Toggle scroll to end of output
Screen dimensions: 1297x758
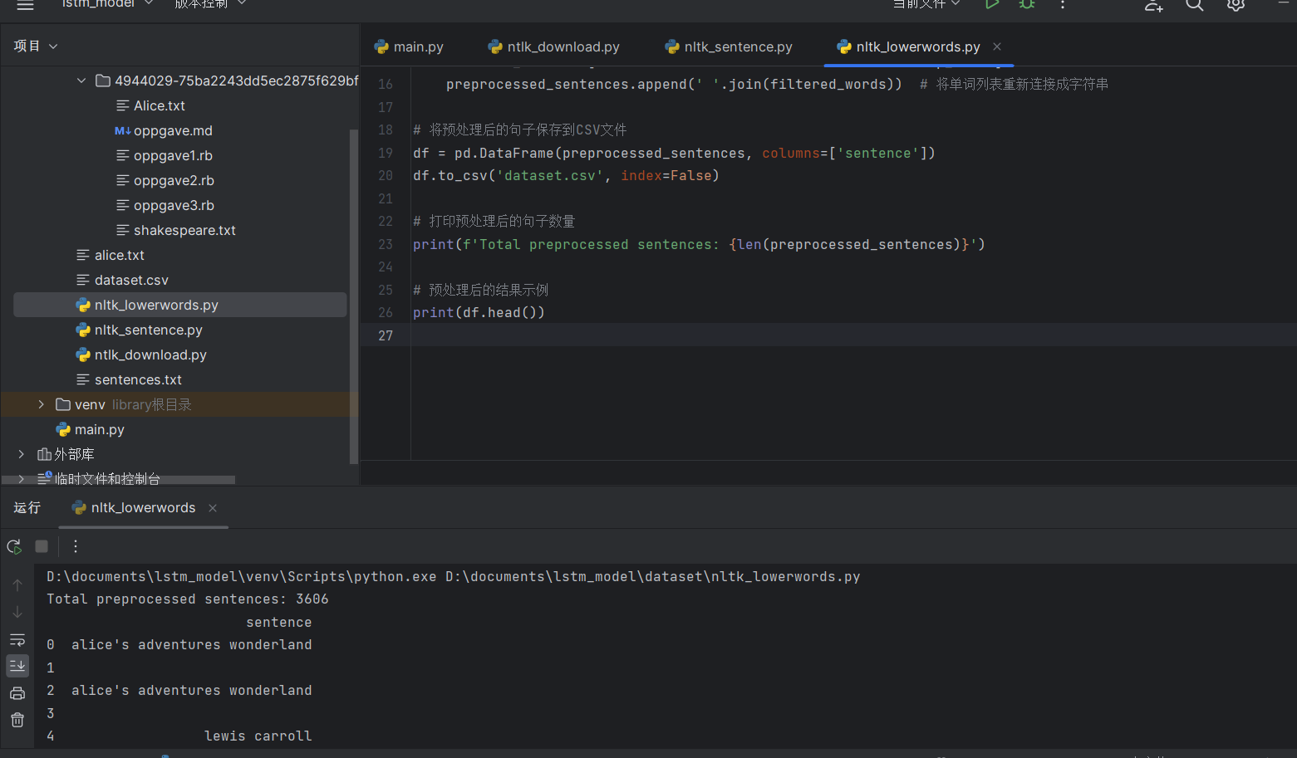[x=17, y=666]
